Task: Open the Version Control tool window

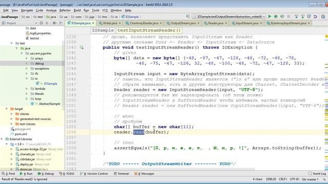Action: click(94, 174)
